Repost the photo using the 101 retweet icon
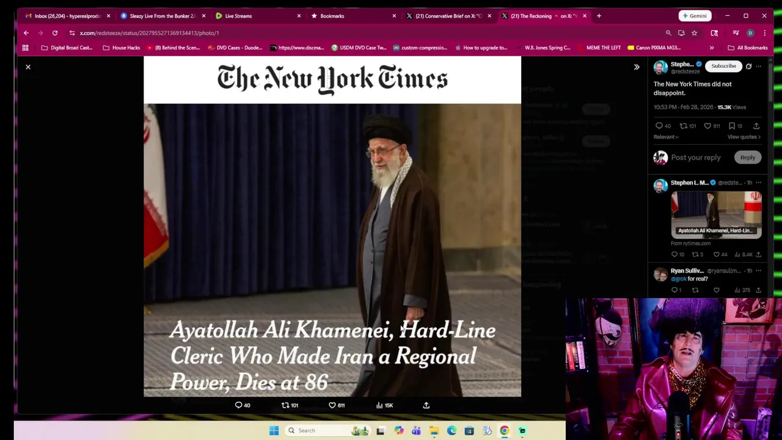The height and width of the screenshot is (440, 782). [x=290, y=405]
